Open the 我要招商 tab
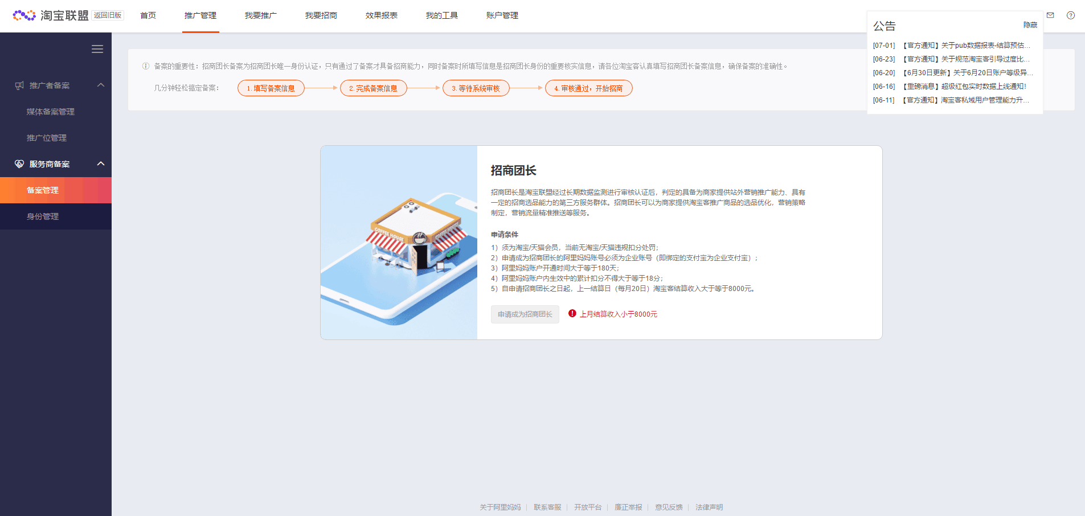Viewport: 1085px width, 516px height. (321, 15)
